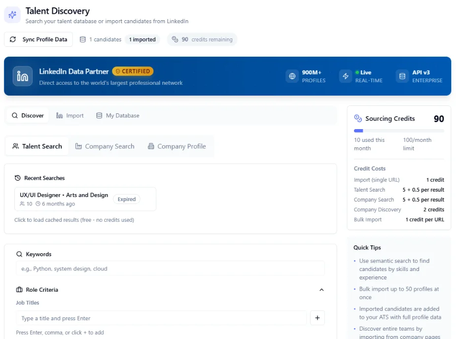Select the Talent Search tab
Screen dimensions: 456x339
click(37, 146)
